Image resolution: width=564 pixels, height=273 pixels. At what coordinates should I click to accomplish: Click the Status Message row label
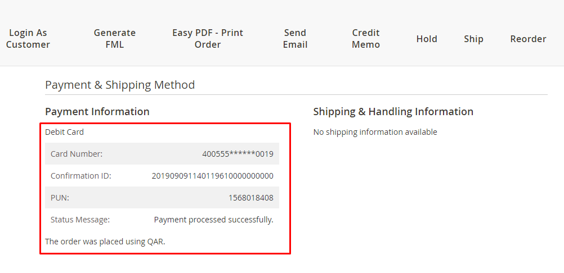click(80, 220)
